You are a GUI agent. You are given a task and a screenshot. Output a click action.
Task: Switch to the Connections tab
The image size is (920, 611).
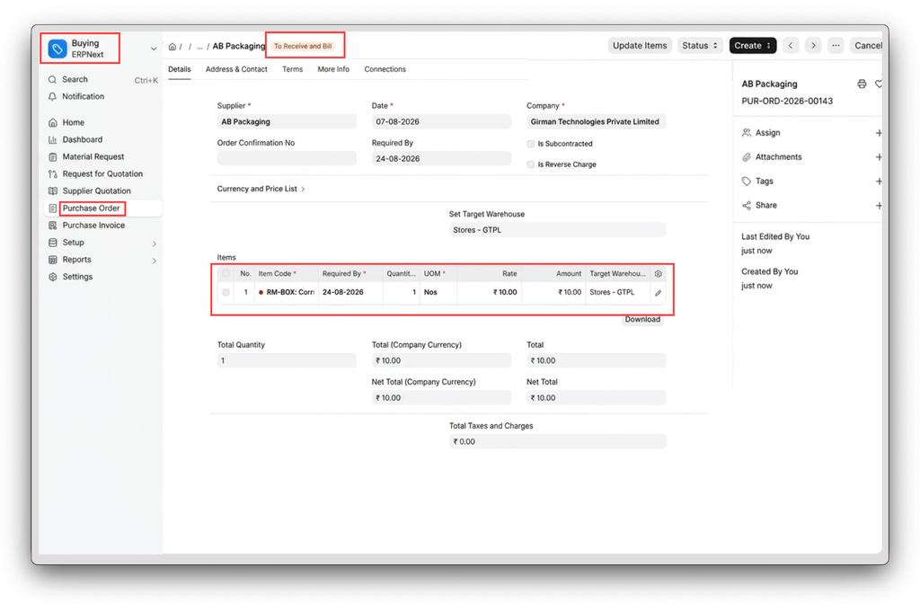[385, 69]
